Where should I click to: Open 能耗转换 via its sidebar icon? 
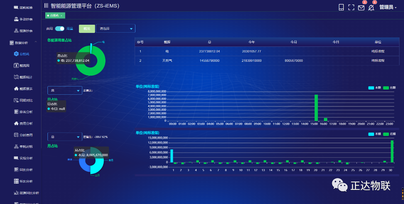click(16, 7)
